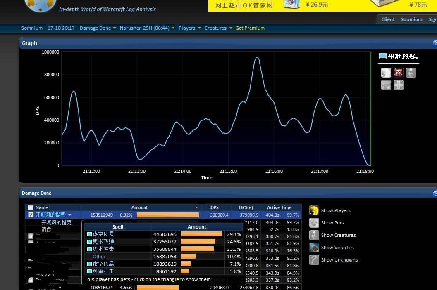Click the yellow advertisement banner at the top

322,5
